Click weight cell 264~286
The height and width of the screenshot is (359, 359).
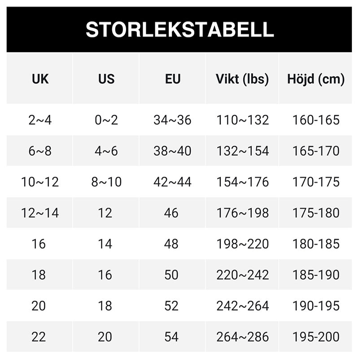(242, 337)
